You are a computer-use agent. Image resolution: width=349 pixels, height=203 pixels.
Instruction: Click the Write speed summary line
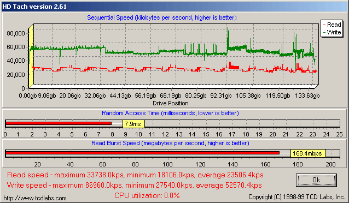pos(135,185)
